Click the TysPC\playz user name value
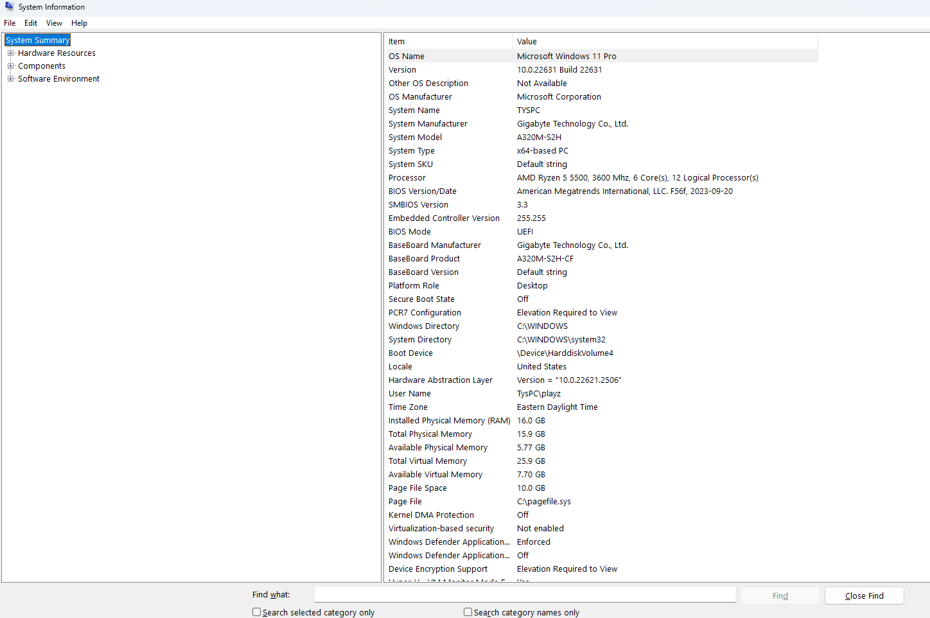Screen dimensions: 930x618 [x=539, y=394]
